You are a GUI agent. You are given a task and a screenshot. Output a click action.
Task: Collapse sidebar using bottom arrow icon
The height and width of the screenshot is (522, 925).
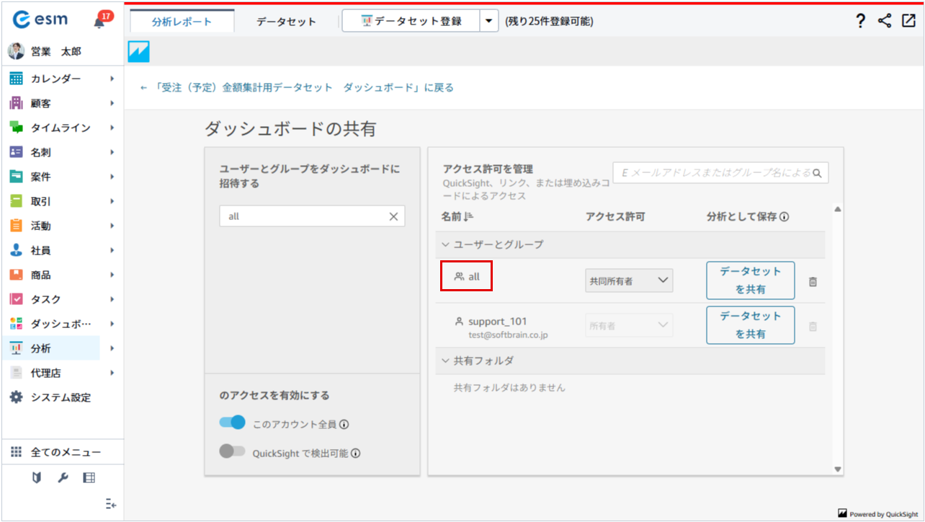110,504
